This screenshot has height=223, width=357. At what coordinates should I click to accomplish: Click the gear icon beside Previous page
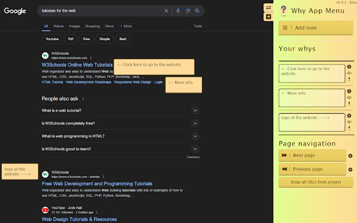pos(350,169)
